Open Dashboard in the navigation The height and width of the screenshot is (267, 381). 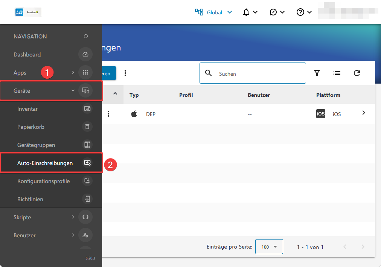(27, 55)
